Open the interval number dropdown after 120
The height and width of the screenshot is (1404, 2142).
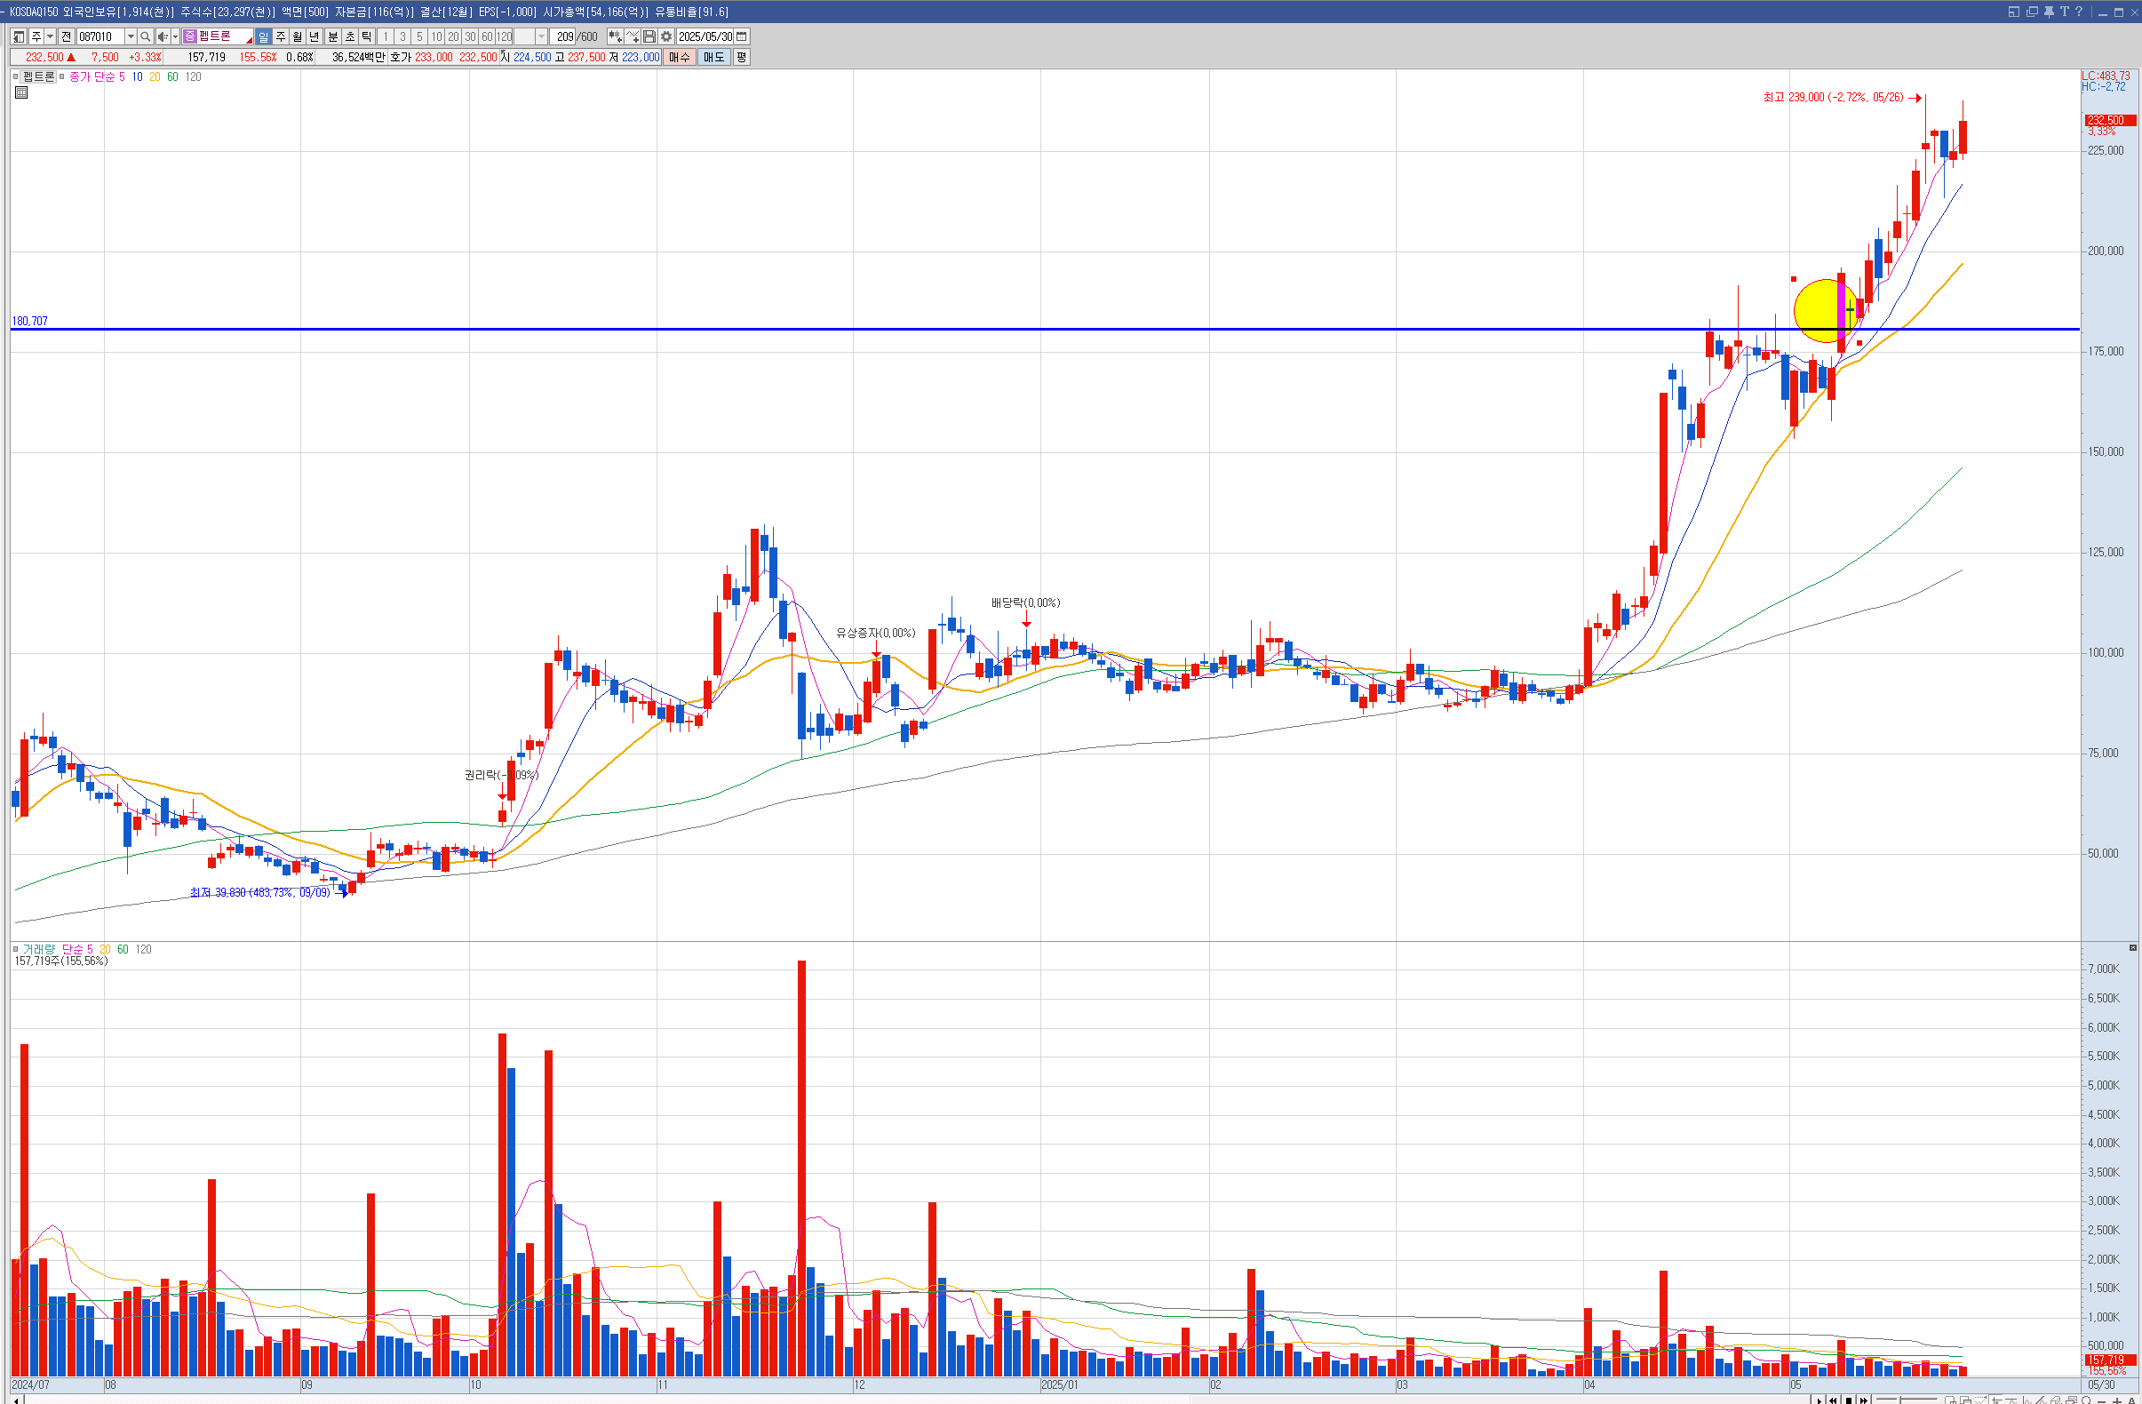click(541, 37)
